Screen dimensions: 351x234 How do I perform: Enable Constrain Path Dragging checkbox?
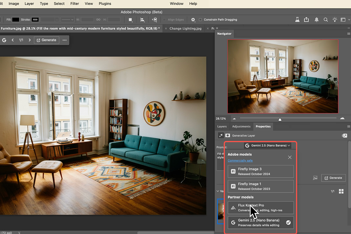coord(200,20)
